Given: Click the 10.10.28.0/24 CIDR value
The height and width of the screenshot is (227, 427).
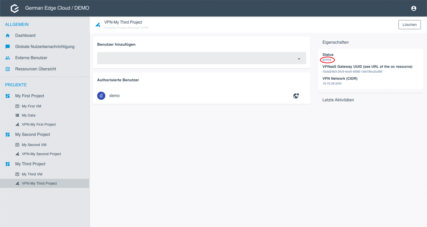Looking at the screenshot, I should coord(332,84).
